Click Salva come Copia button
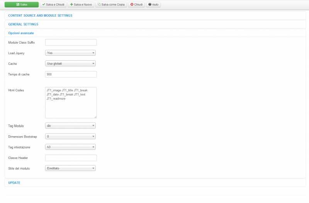The image size is (309, 203). (111, 5)
